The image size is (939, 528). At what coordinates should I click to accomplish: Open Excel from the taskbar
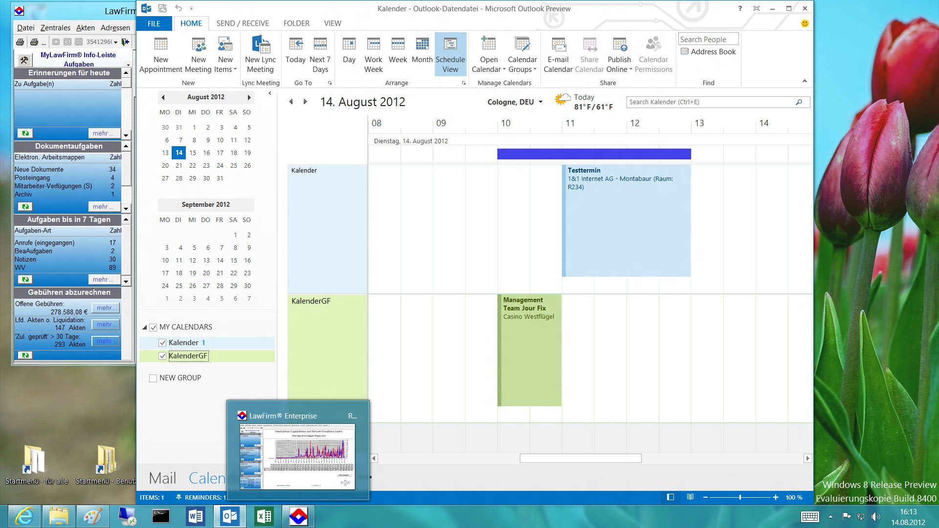[264, 516]
